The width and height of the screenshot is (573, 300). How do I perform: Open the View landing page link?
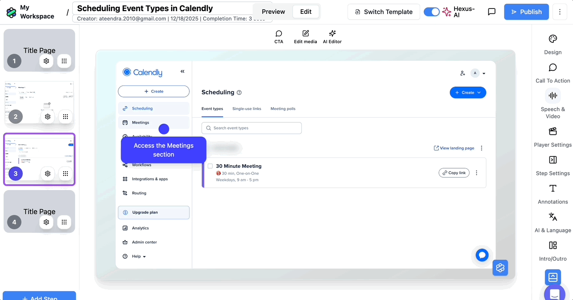[454, 148]
